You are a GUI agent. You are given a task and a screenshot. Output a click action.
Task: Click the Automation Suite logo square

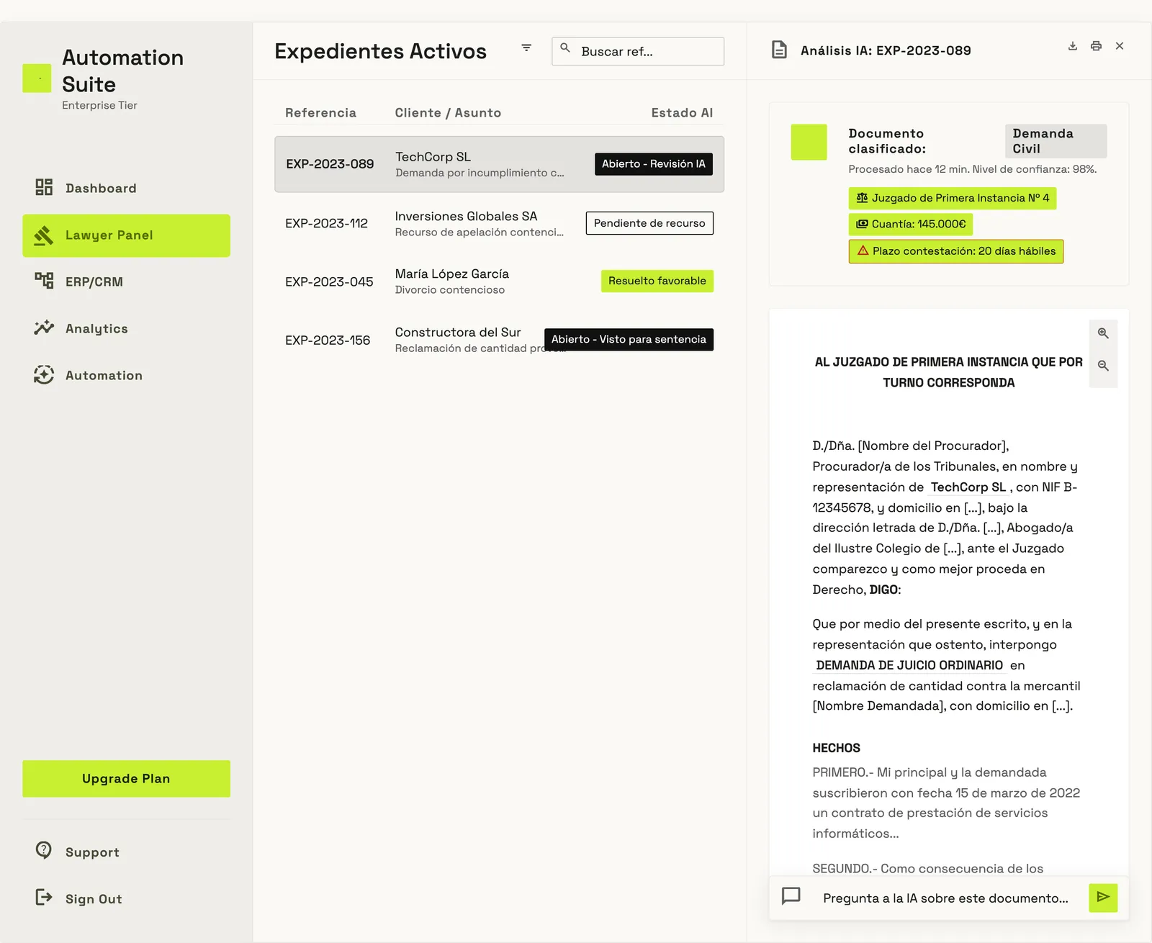click(x=37, y=78)
